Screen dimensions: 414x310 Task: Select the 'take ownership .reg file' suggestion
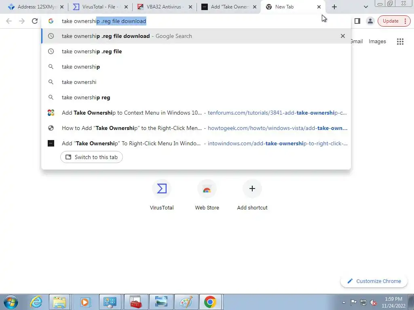point(196,51)
